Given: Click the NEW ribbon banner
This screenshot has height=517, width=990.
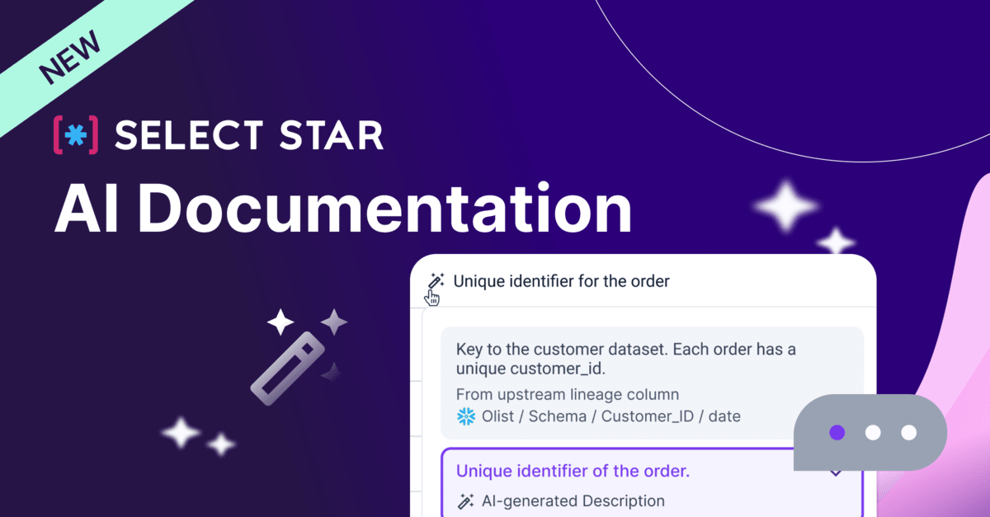Looking at the screenshot, I should coord(70,54).
